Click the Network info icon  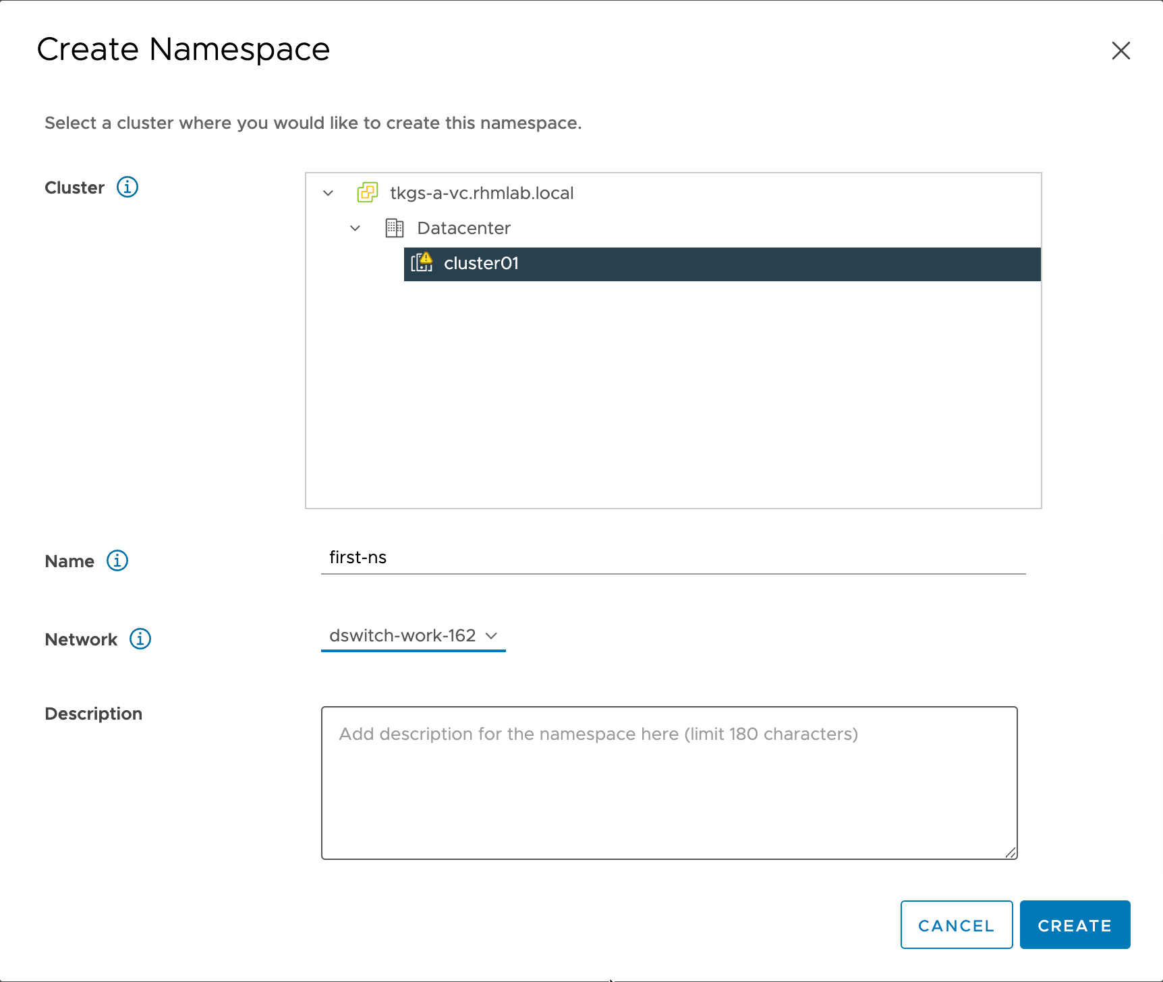pos(140,639)
